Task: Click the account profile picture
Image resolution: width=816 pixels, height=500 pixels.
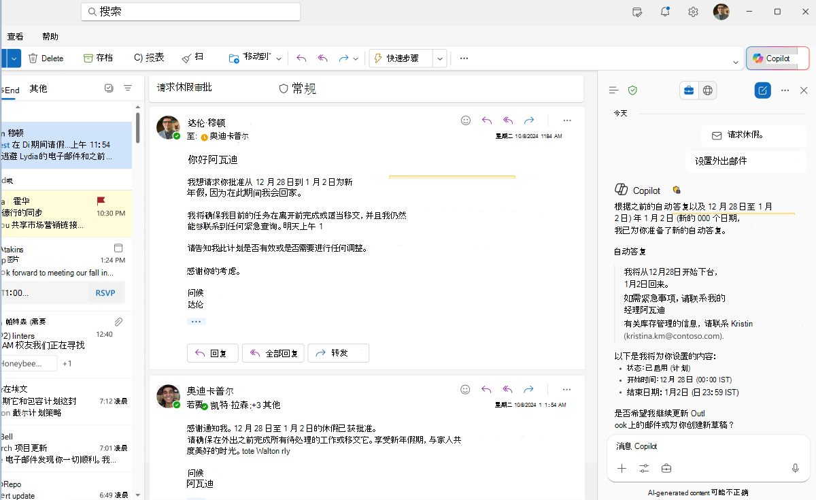Action: 721,12
